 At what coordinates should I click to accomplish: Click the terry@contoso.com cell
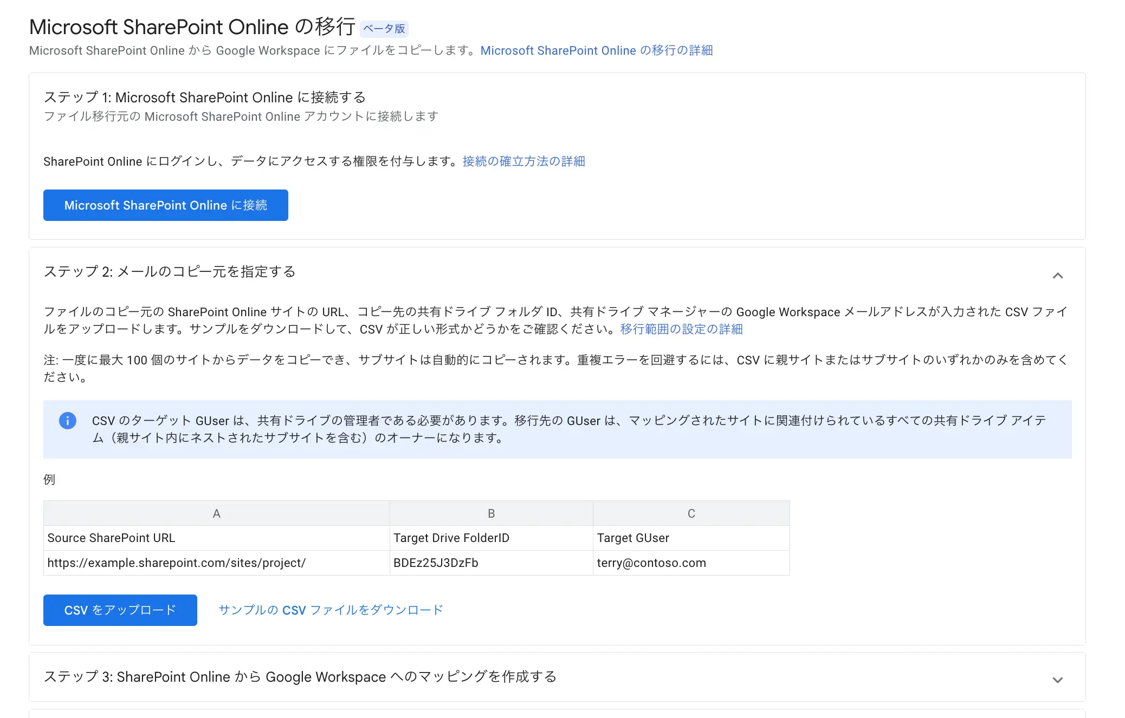click(691, 563)
